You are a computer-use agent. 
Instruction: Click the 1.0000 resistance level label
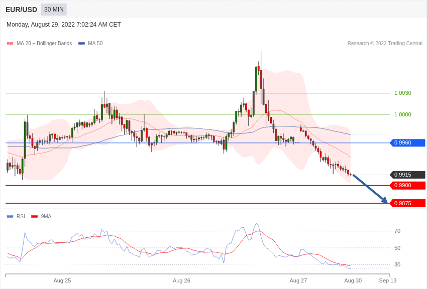(403, 114)
